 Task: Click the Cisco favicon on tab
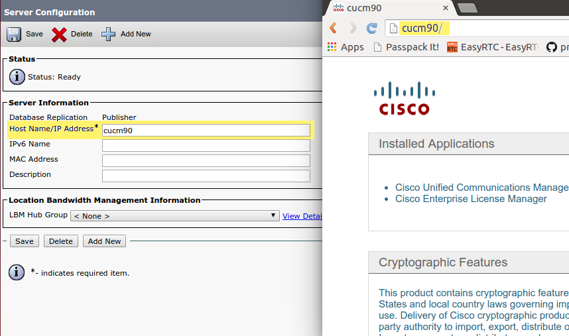tap(338, 7)
